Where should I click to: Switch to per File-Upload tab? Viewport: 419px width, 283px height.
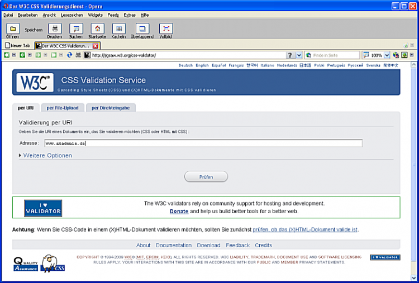[63, 108]
